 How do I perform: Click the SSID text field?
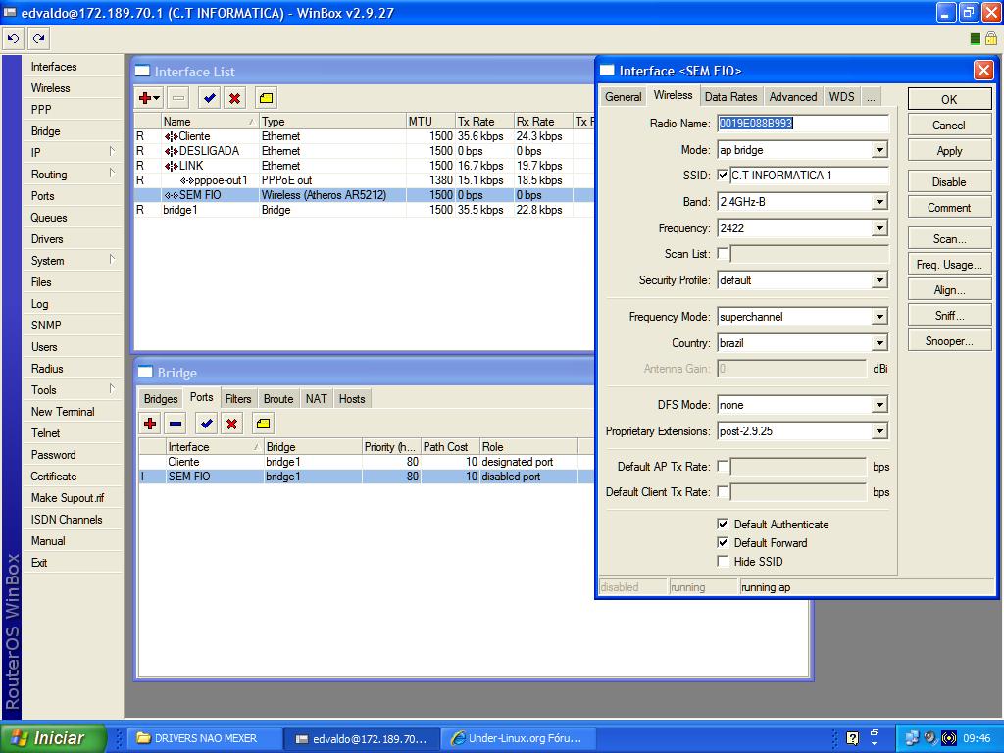tap(809, 176)
